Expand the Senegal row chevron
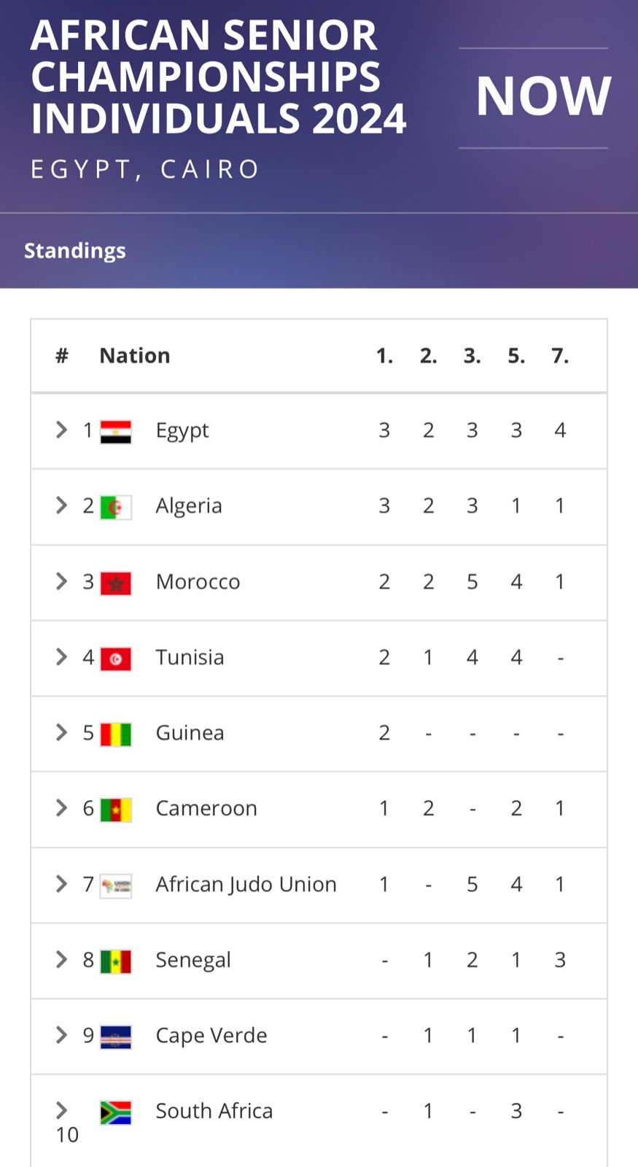Image resolution: width=638 pixels, height=1167 pixels. click(62, 960)
